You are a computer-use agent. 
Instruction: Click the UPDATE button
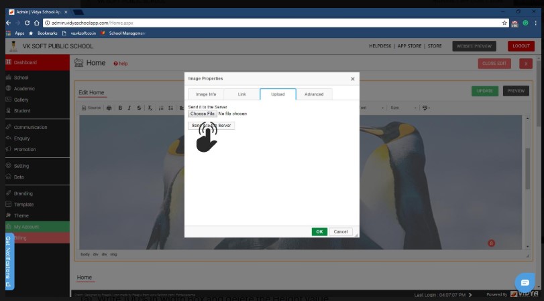pyautogui.click(x=485, y=91)
